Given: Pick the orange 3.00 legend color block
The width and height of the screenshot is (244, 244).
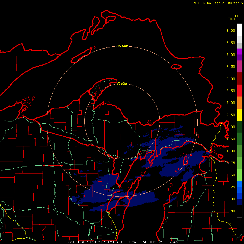Looking at the screenshot, I should [239, 103].
